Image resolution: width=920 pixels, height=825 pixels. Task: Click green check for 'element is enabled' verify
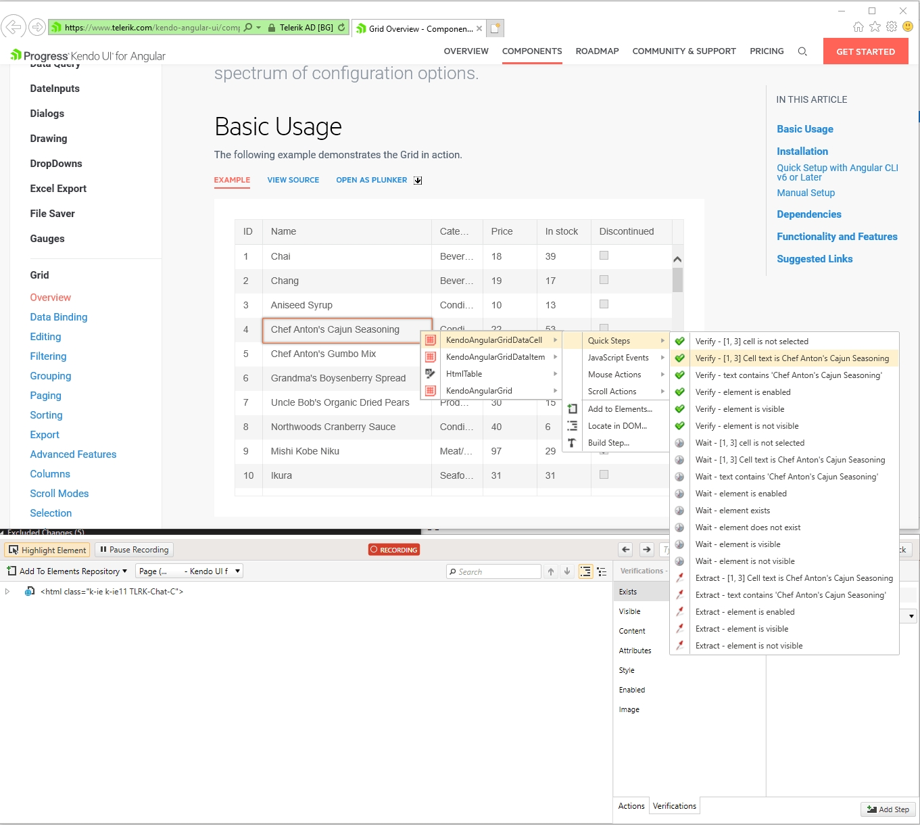tap(680, 392)
